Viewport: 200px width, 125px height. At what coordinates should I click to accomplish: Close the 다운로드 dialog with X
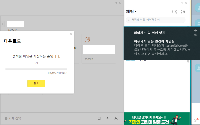coord(71,34)
